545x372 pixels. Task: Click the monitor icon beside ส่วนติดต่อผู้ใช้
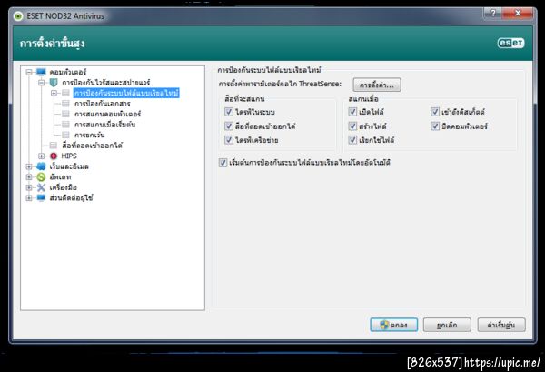41,197
